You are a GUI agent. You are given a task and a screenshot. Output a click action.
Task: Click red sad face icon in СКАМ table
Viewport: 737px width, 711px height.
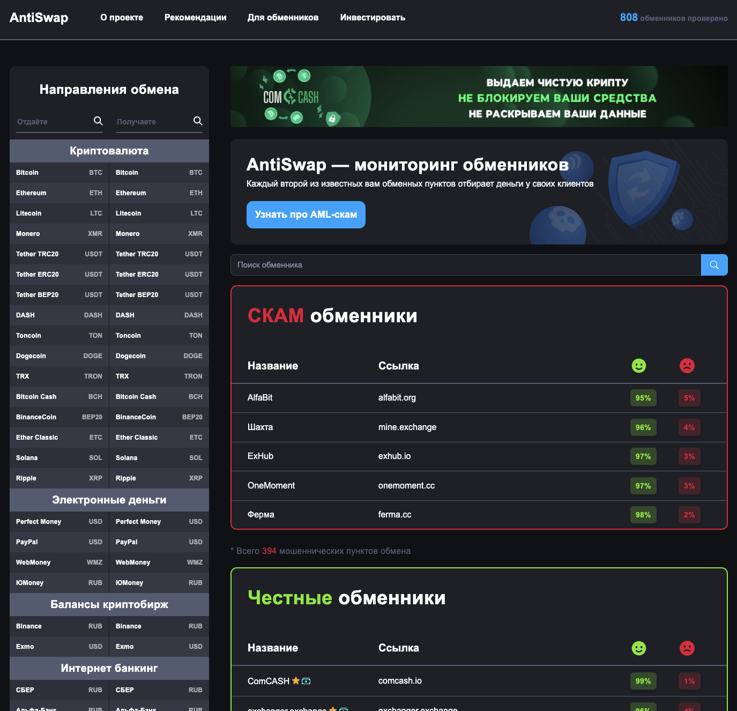687,366
